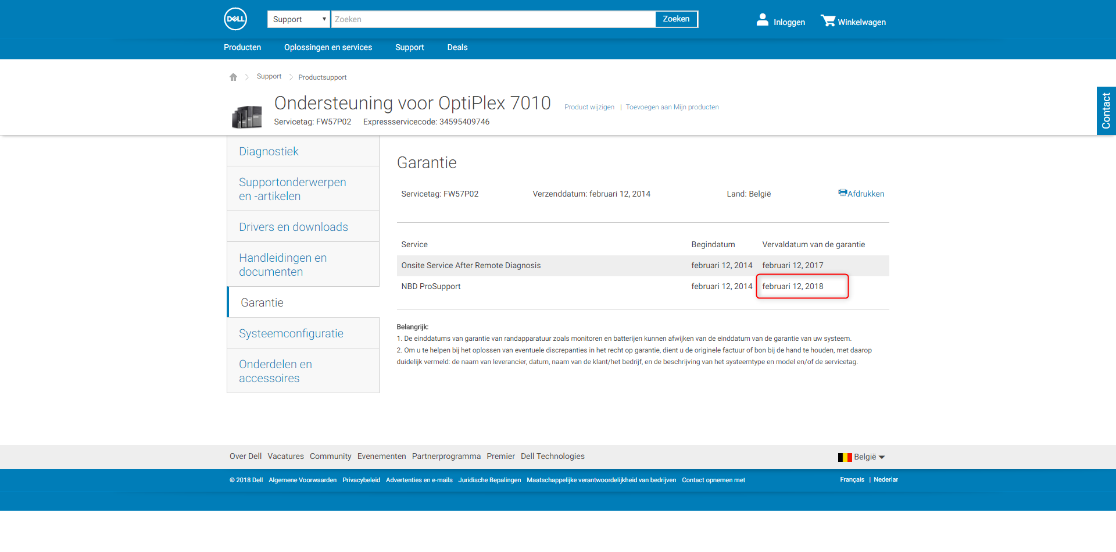
Task: Expand the België country selector
Action: click(x=869, y=457)
